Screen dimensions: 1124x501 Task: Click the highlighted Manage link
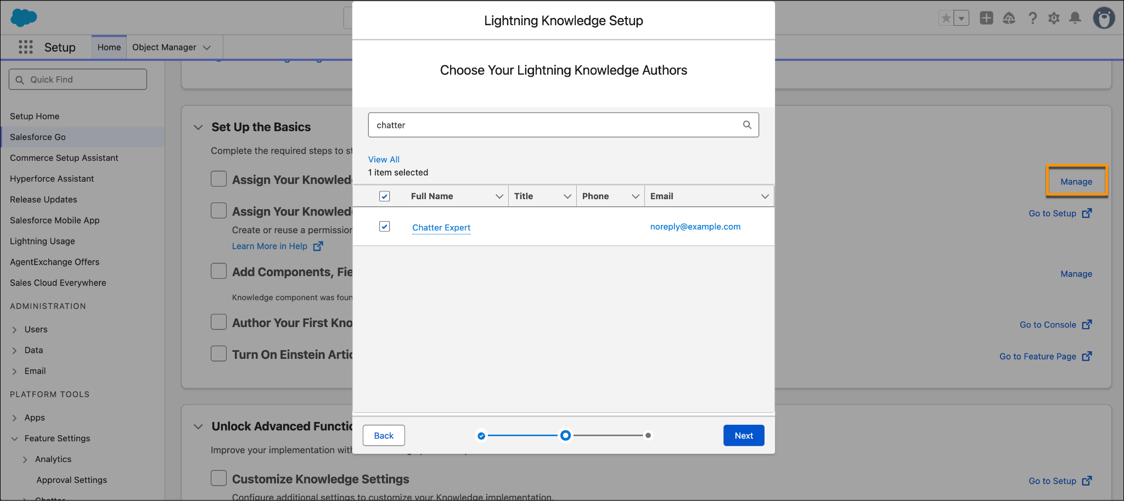(1076, 182)
